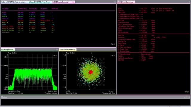Select the PDSCH_16QAM channel row
Image resolution: width=191 pixels, height=107 pixels.
coord(28,29)
